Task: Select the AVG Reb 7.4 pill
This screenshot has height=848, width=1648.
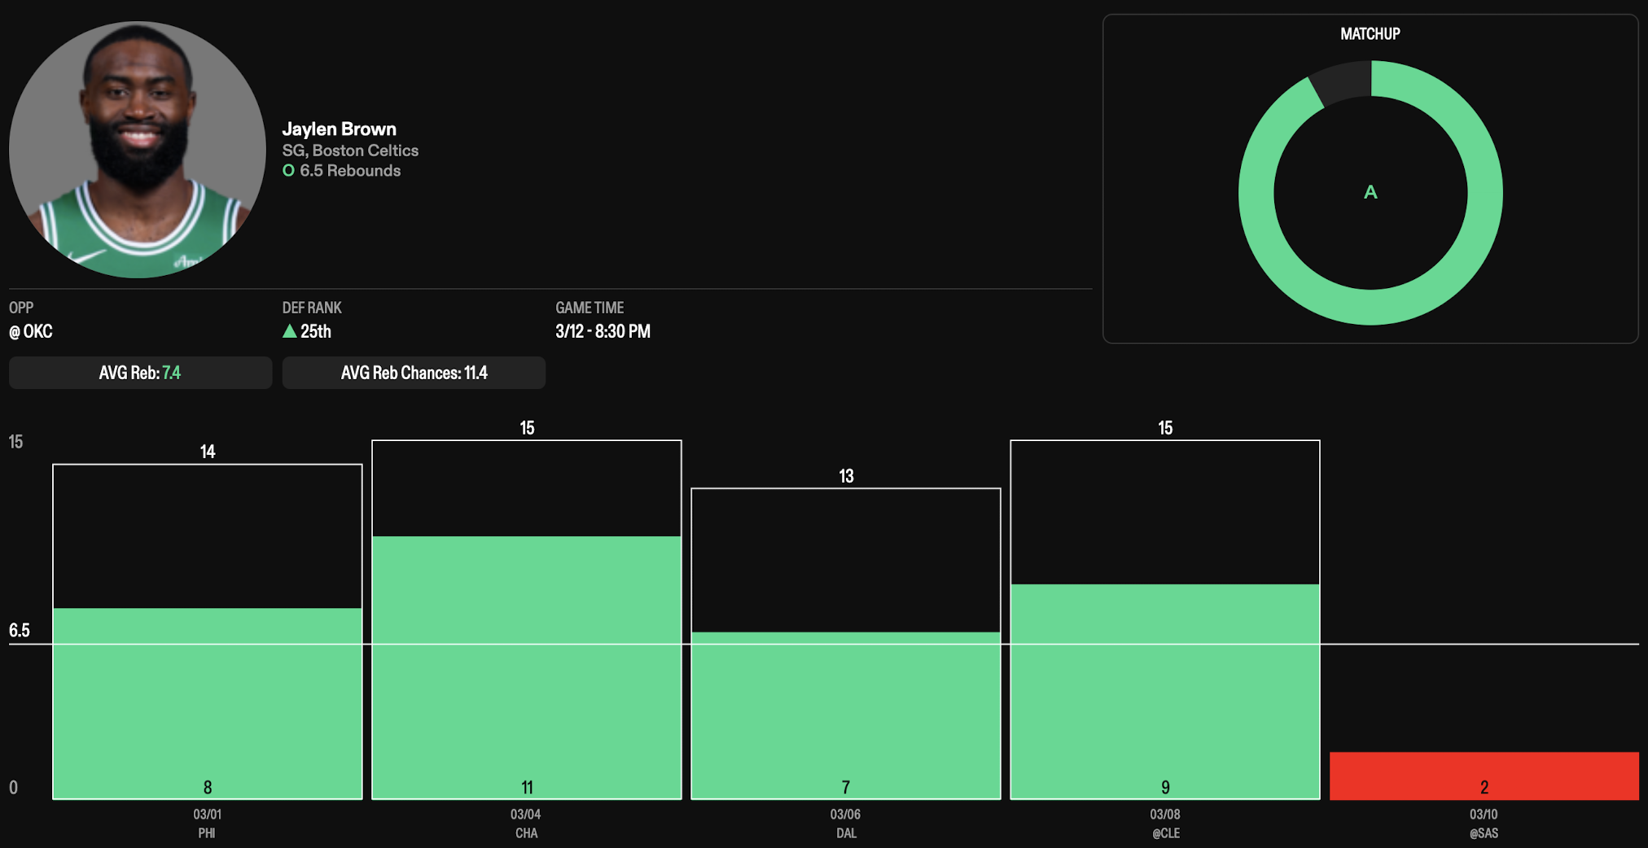Action: pos(140,373)
